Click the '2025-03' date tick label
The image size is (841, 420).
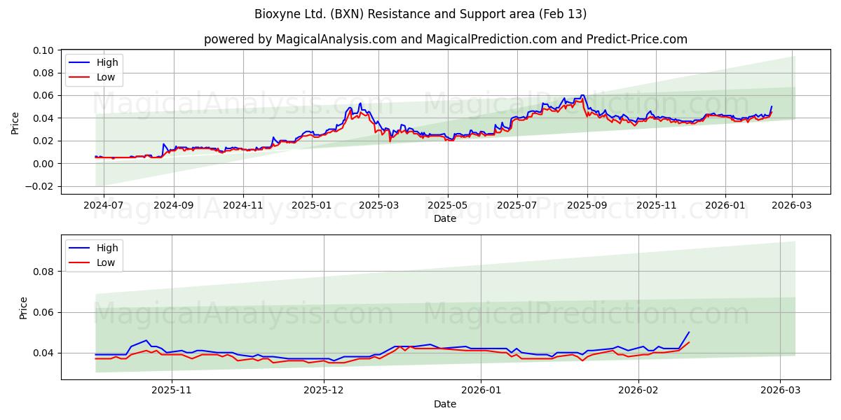(x=378, y=206)
